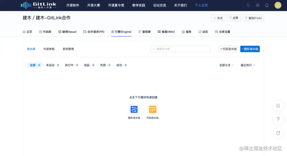Open the search magnifier icon

point(248,5)
